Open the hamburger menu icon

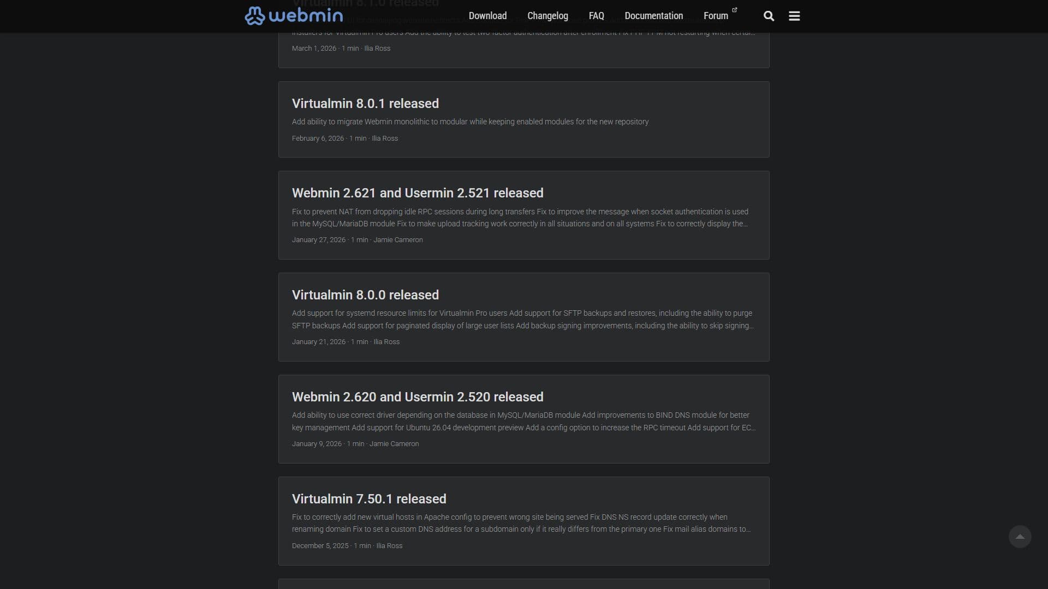(794, 16)
